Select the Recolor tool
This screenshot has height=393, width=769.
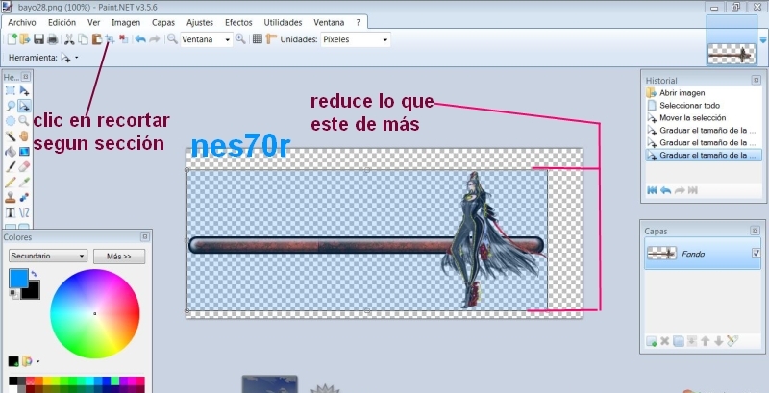24,198
